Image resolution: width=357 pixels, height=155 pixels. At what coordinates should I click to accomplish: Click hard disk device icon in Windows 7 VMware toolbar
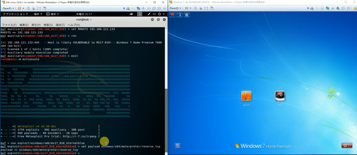pos(312,8)
